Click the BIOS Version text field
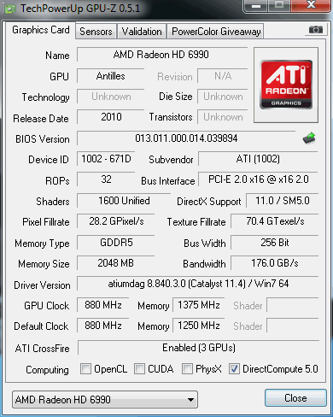The image size is (333, 417). 186,138
